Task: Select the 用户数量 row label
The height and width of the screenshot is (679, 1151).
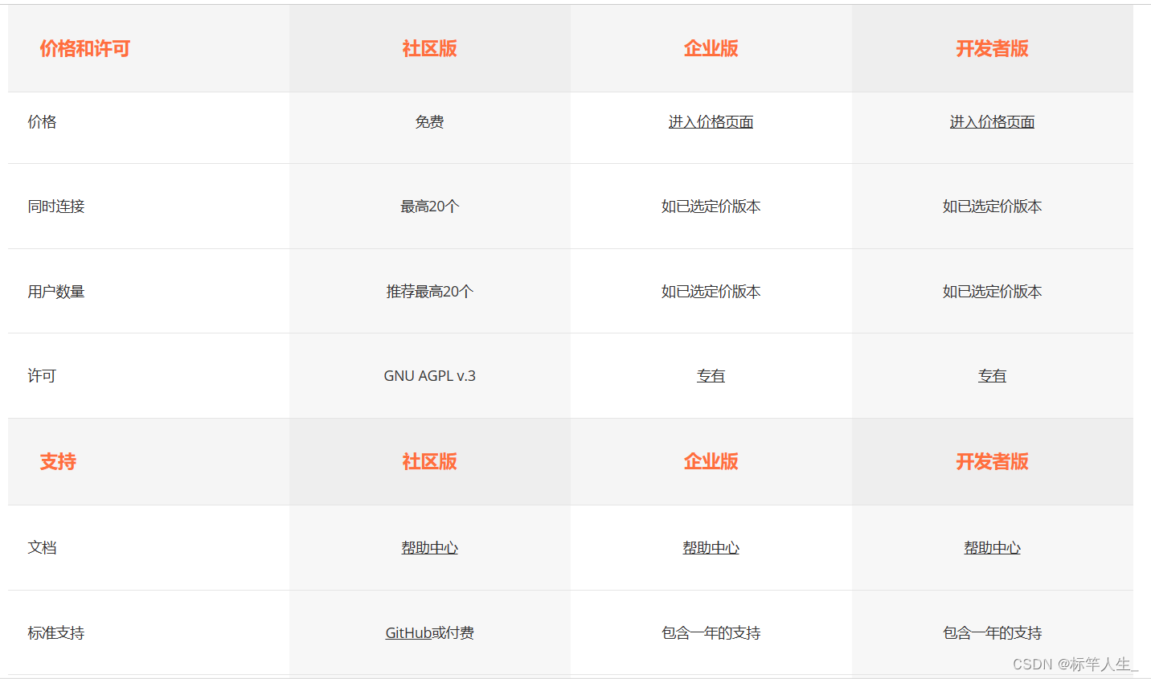Action: tap(55, 291)
